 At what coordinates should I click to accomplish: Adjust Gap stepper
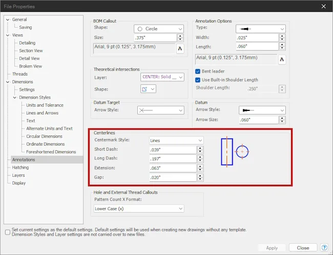click(200, 177)
